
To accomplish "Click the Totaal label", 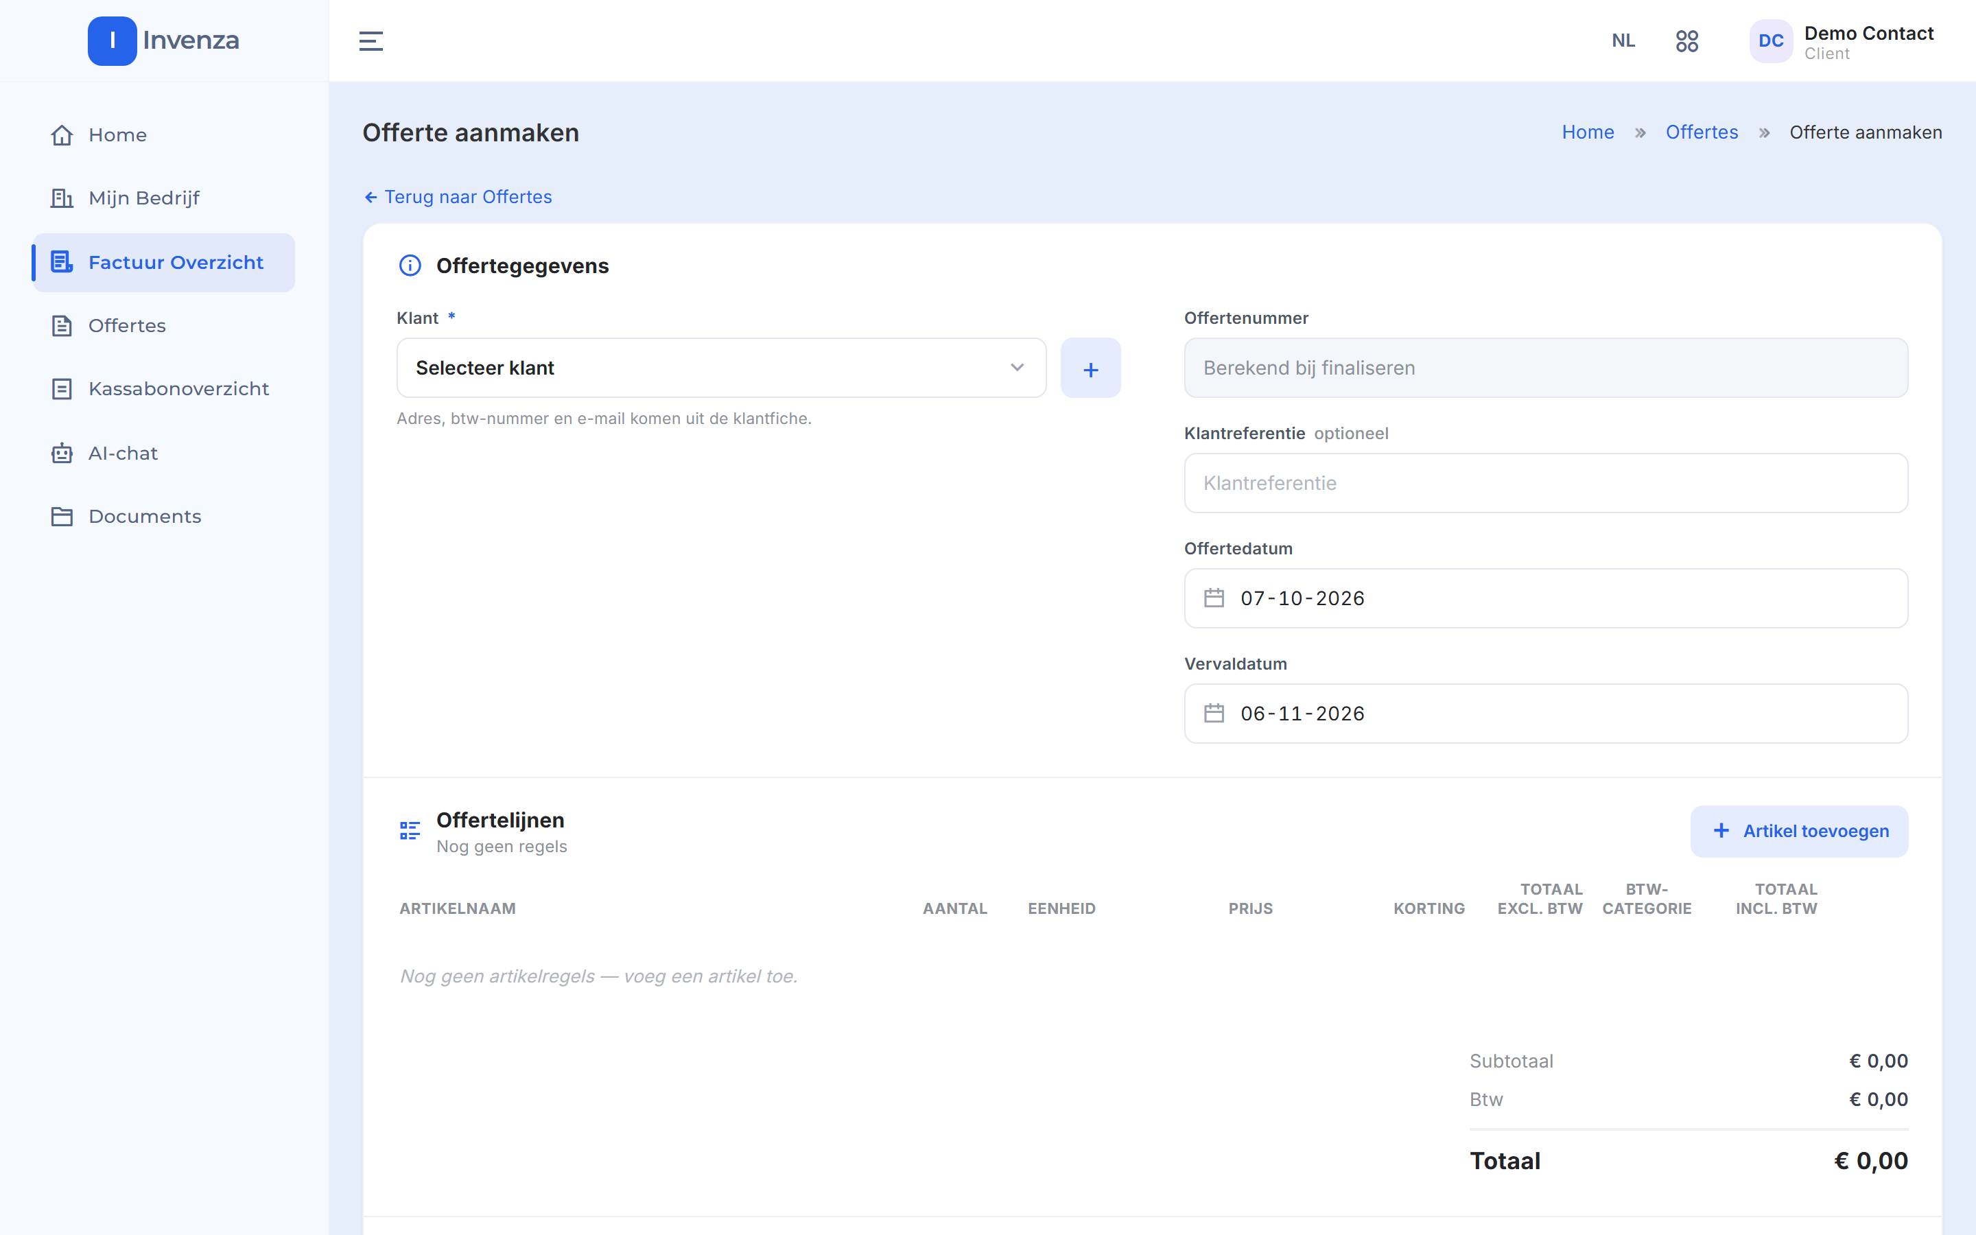I will pos(1505,1161).
